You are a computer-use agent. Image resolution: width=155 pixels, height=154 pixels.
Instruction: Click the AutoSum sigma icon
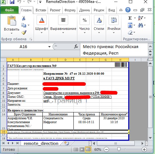pyautogui.click(x=130, y=18)
